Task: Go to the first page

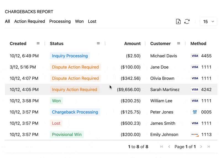Action: 162,147
